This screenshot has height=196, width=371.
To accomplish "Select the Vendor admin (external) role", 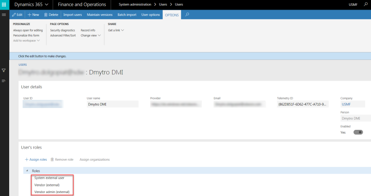I will click(52, 192).
